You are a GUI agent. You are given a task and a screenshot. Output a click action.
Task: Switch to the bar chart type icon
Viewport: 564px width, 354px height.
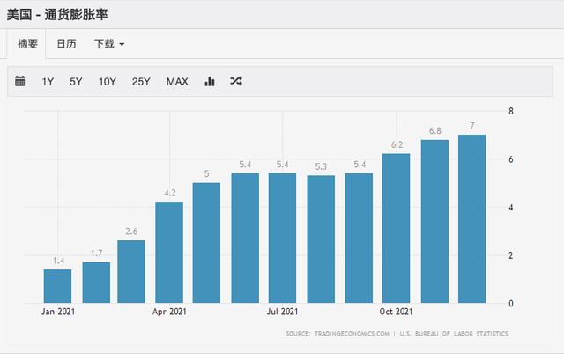(x=210, y=81)
